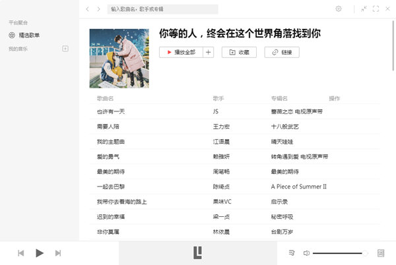
Task: Click the vertical scrollbar
Action: coord(393,45)
